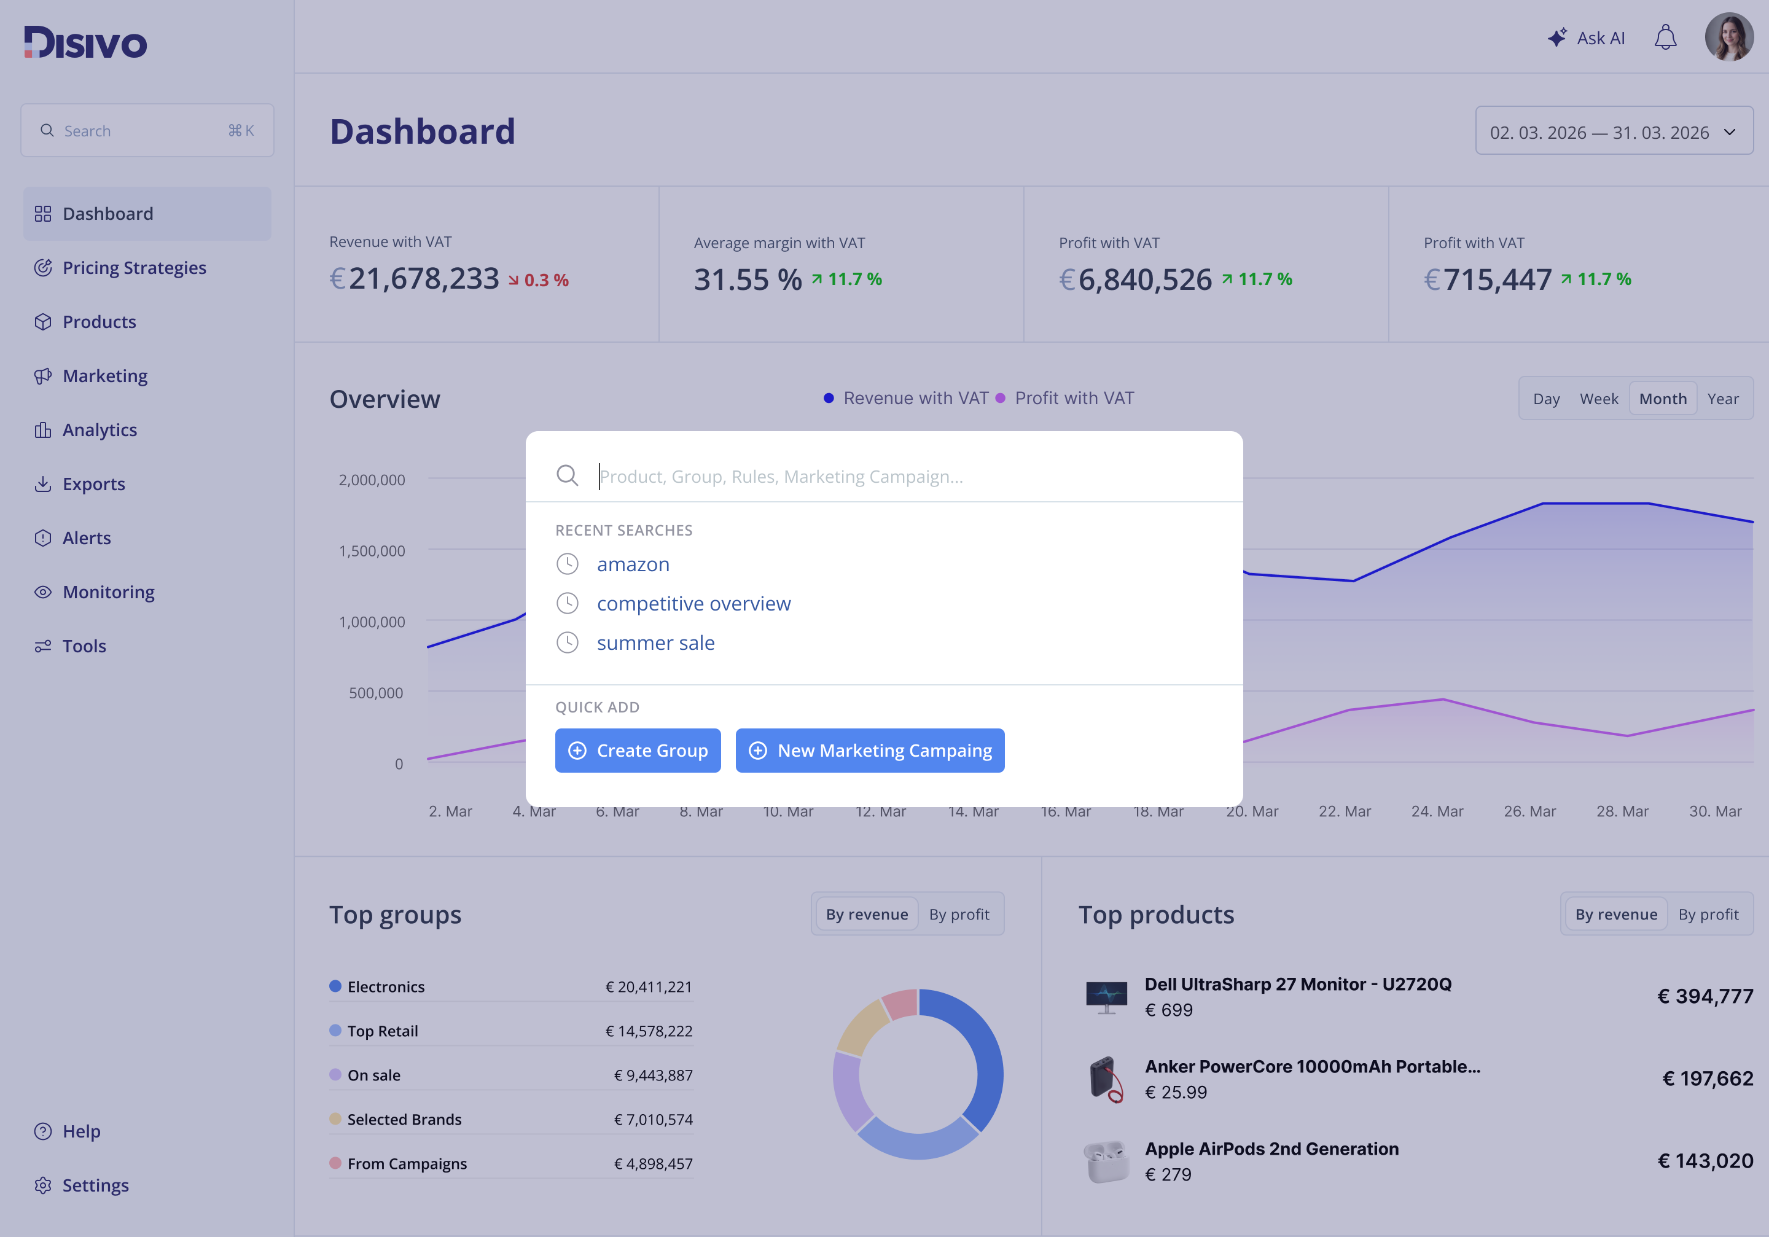The width and height of the screenshot is (1769, 1237).
Task: Click From Campaigns pink color dot
Action: tap(335, 1162)
